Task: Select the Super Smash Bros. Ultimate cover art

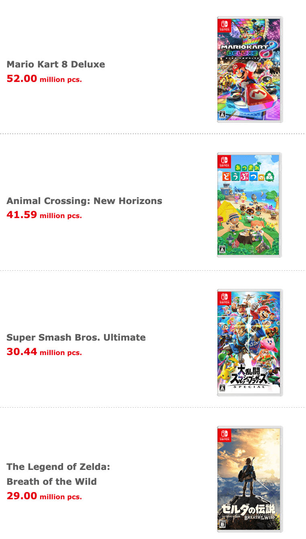Action: click(250, 342)
